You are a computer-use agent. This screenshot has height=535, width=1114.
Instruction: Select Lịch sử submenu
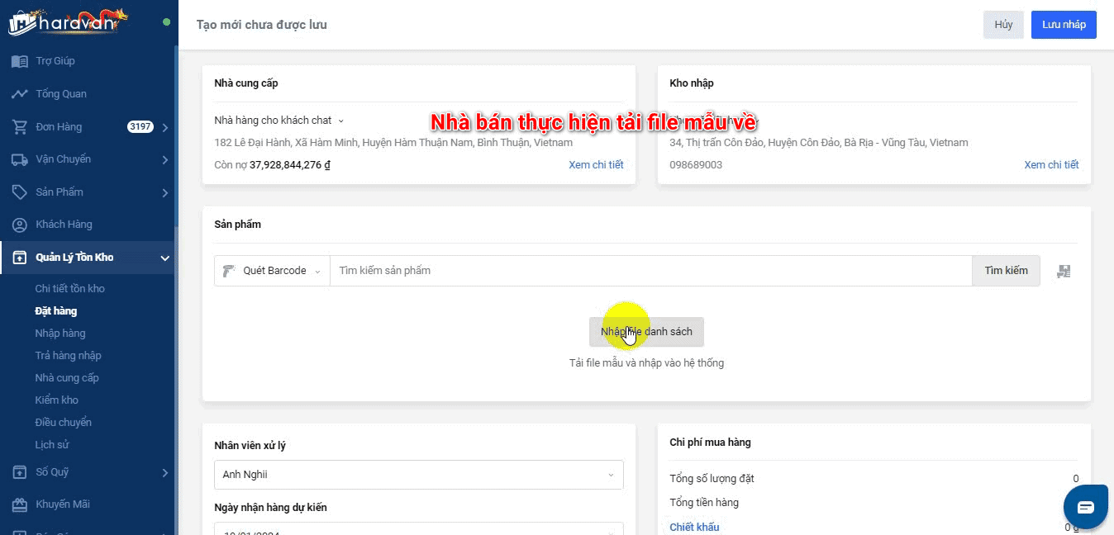[x=52, y=445]
